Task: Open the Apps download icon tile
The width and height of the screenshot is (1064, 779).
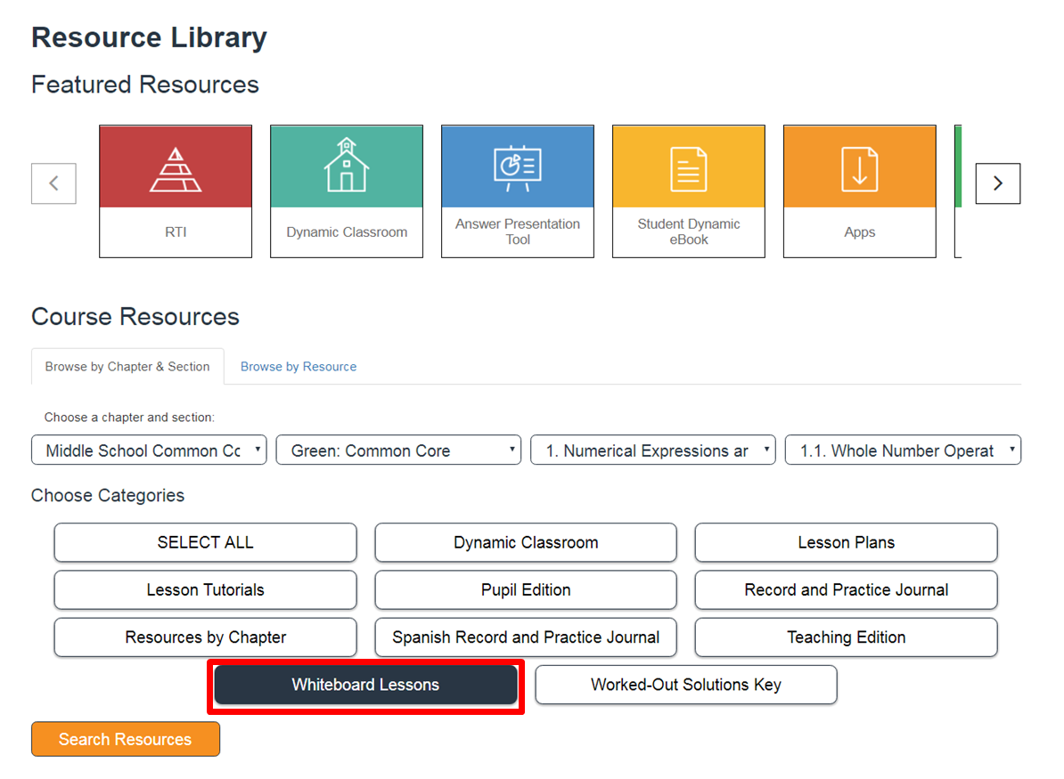Action: coord(860,167)
